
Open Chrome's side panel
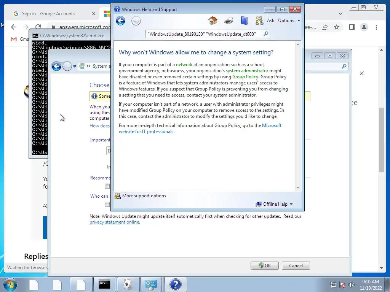pyautogui.click(x=352, y=27)
